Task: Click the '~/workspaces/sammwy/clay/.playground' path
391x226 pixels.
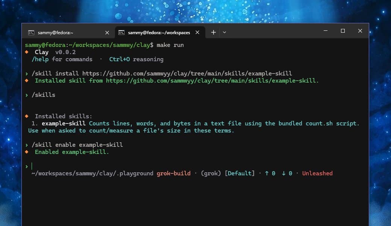Action: click(92, 173)
